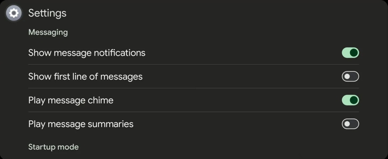Viewport: 388px width, 159px height.
Task: Tap the dark knob of the notifications toggle
Action: click(x=354, y=53)
